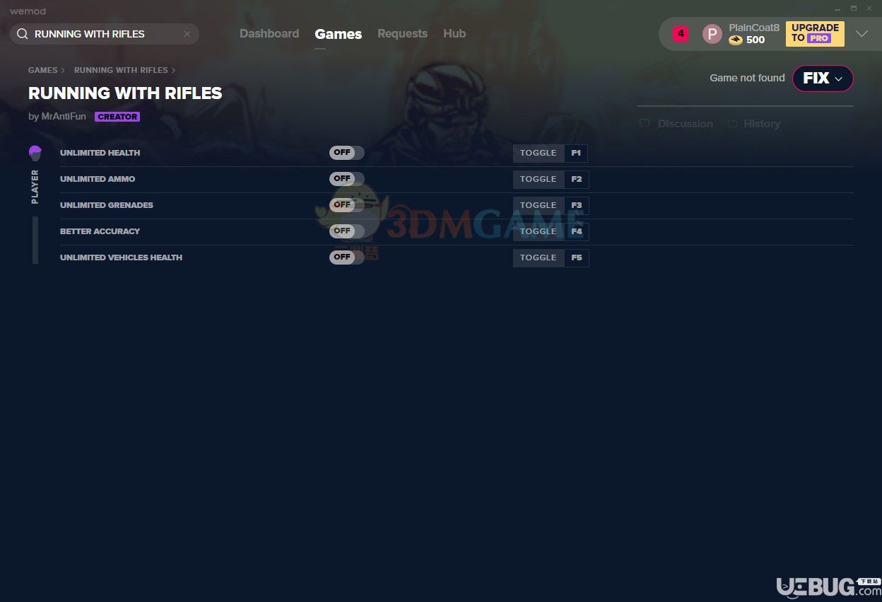Screen dimensions: 882x602
Task: Click the TOGGLE F2 hotkey button
Action: (551, 179)
